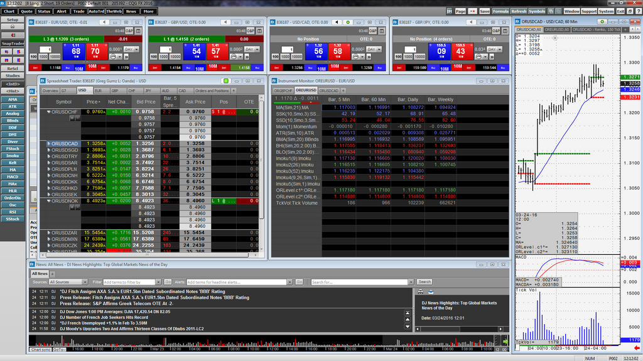Switch to Orders and Positions tab
This screenshot has height=361, width=643.
tap(212, 90)
